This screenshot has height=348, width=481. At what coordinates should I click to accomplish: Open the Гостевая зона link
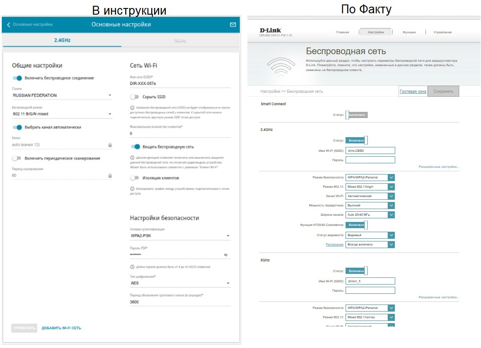click(x=413, y=91)
